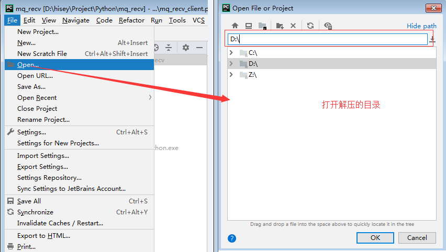This screenshot has width=446, height=252.
Task: Open the Refactor menu
Action: tap(131, 20)
